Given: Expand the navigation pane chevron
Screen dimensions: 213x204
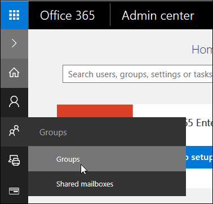Looking at the screenshot, I should coord(14,43).
